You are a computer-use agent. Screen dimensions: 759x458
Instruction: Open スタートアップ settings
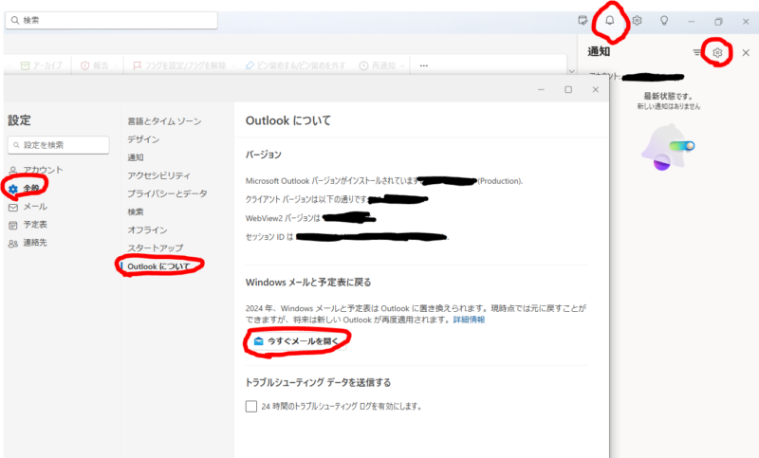pos(156,247)
